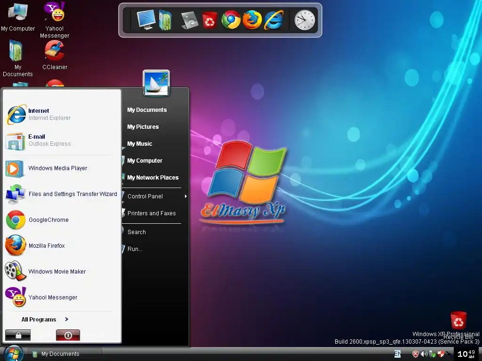
Task: Click the volume speaker tray icon
Action: [x=424, y=354]
